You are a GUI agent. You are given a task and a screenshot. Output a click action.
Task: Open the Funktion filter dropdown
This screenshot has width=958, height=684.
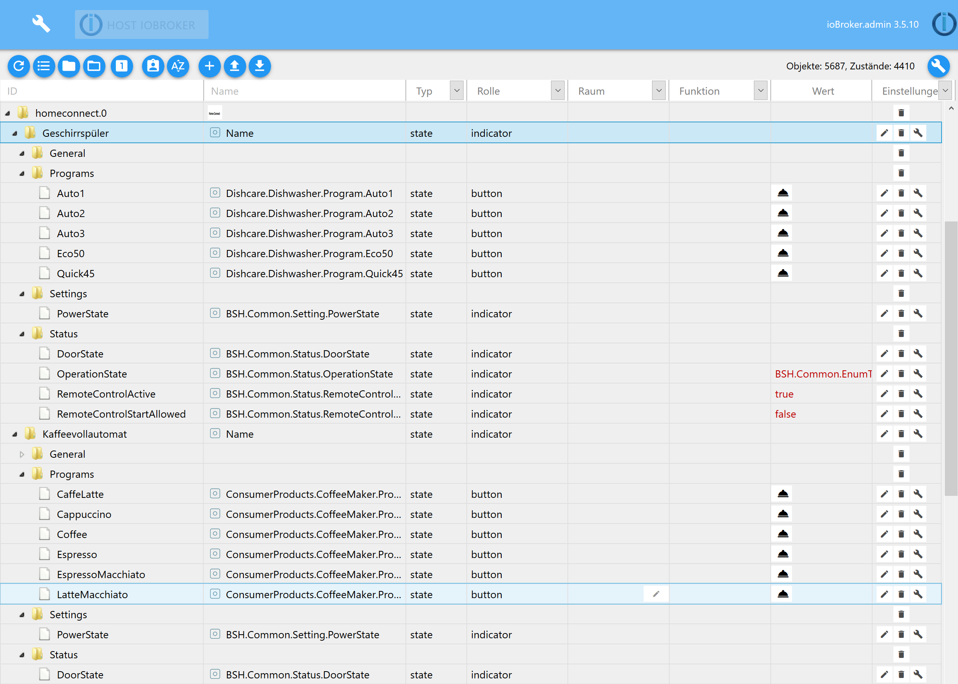click(761, 91)
